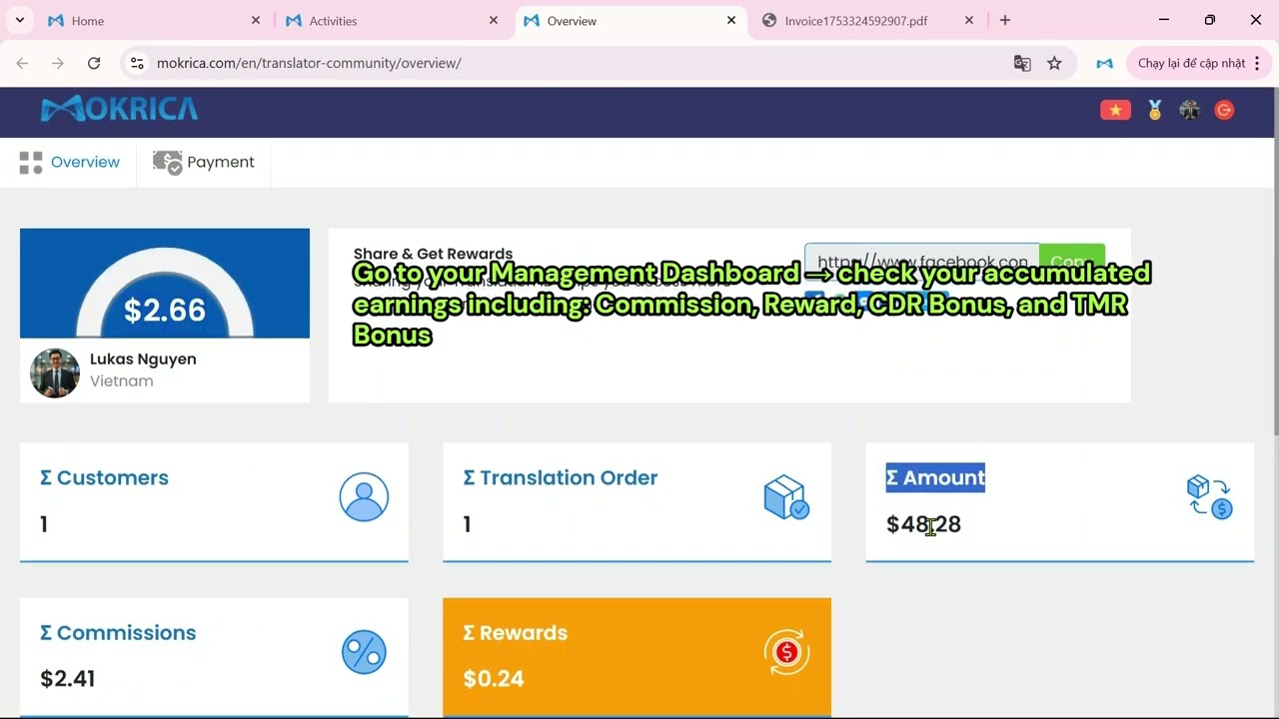Image resolution: width=1279 pixels, height=719 pixels.
Task: Open the Overview menu item
Action: tap(69, 163)
